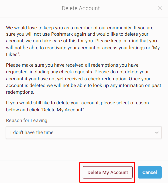Click the Delete My Account button
The width and height of the screenshot is (168, 183).
click(x=107, y=172)
